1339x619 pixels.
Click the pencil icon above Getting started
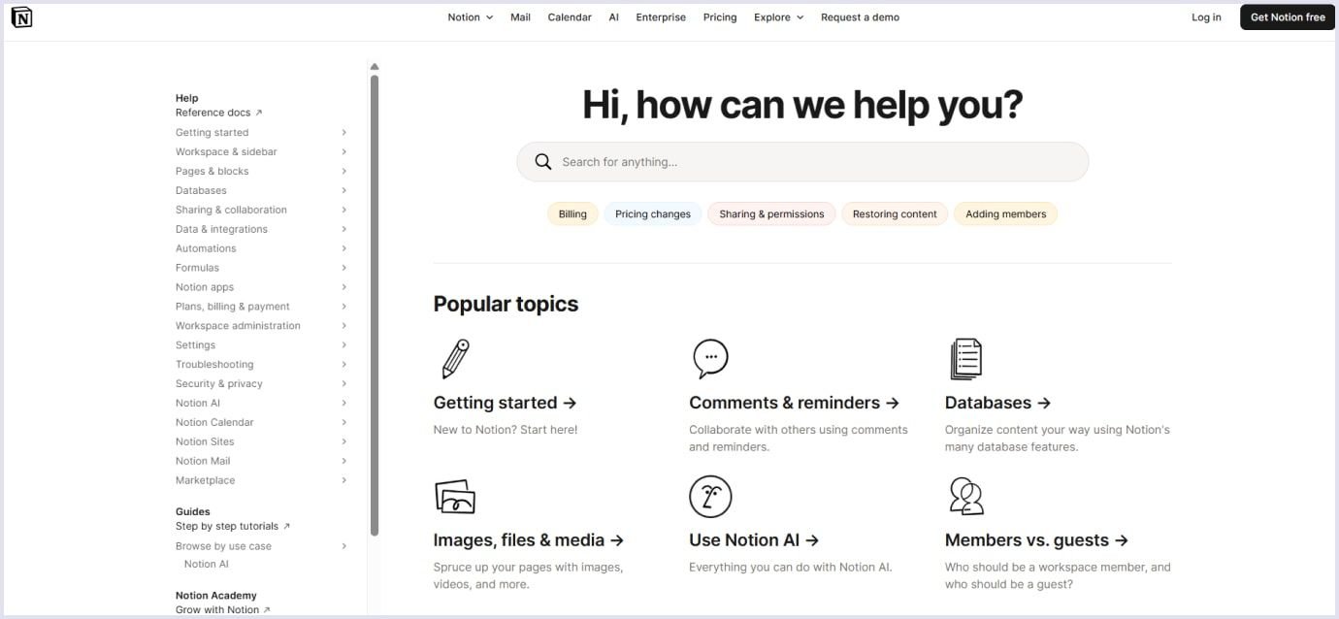coord(455,359)
